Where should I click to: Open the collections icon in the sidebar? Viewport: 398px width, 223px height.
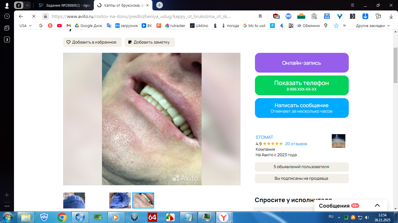7,28
